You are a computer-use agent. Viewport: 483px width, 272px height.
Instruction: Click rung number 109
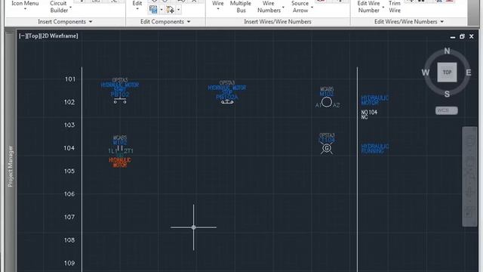click(69, 263)
